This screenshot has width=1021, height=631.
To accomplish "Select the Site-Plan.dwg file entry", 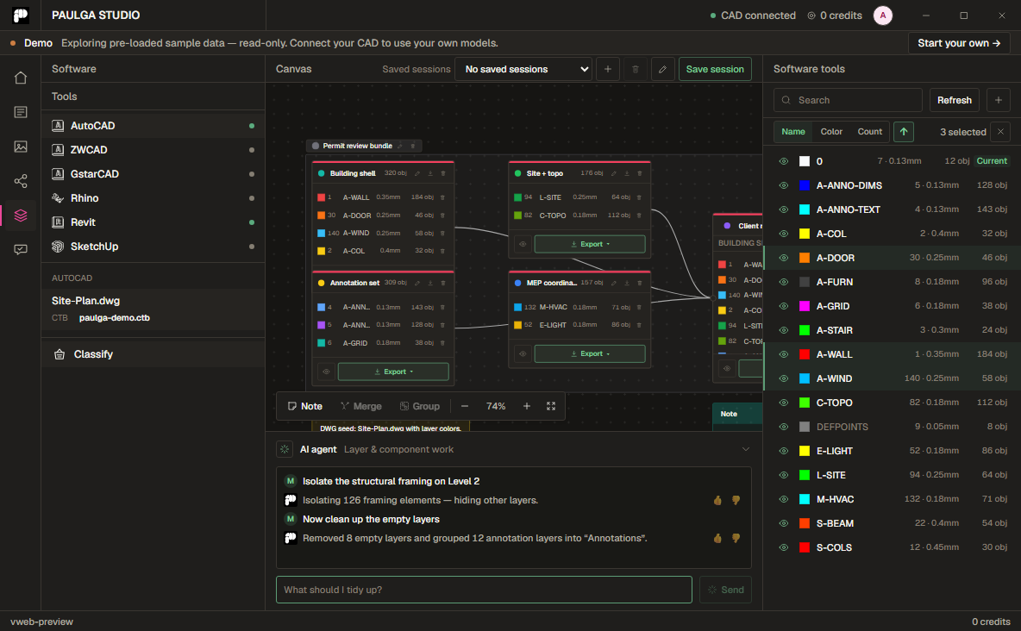I will click(153, 309).
